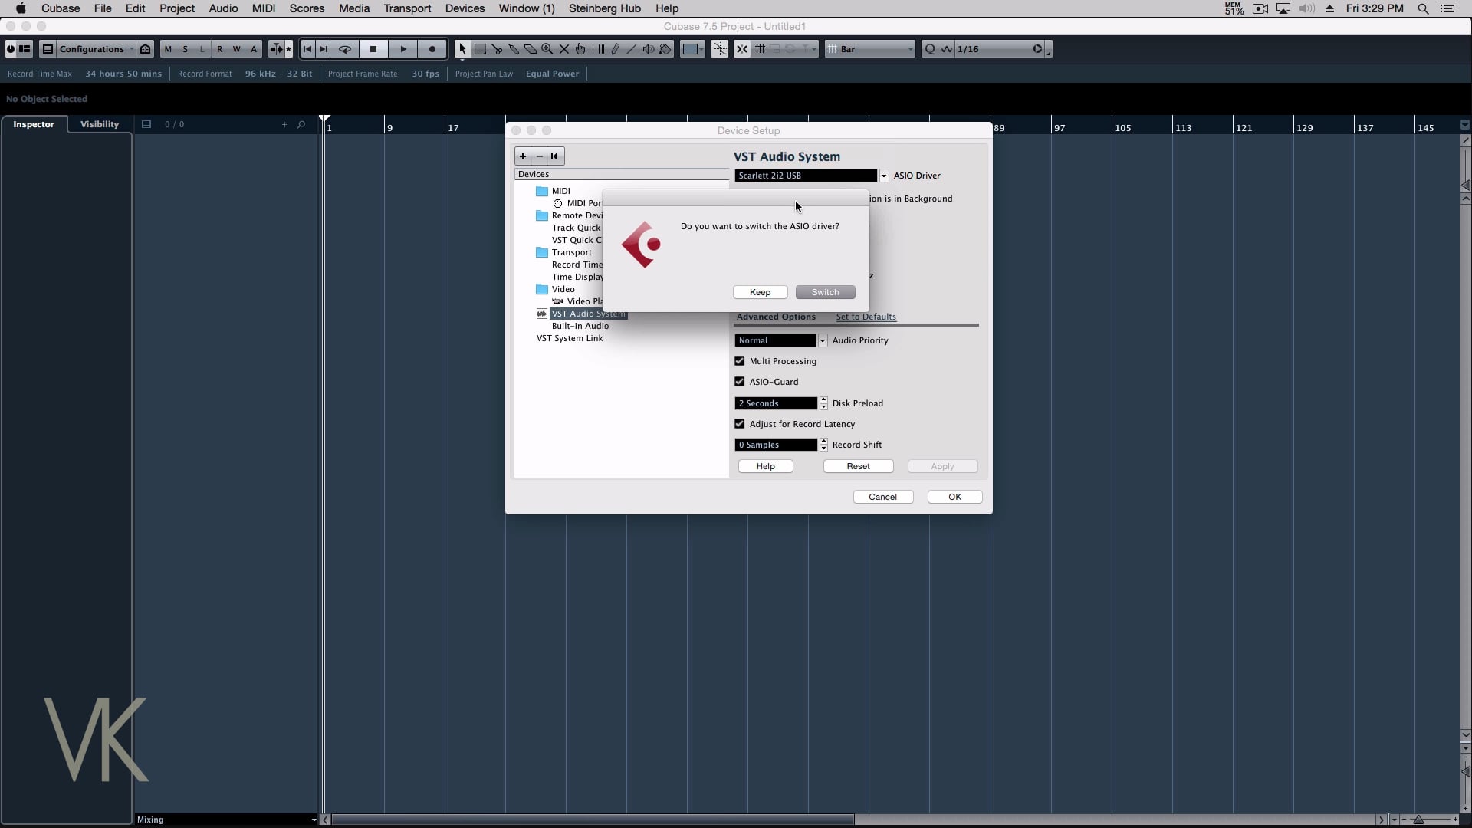Open the Bar grid type dropdown
Viewport: 1472px width, 828px height.
pos(872,49)
